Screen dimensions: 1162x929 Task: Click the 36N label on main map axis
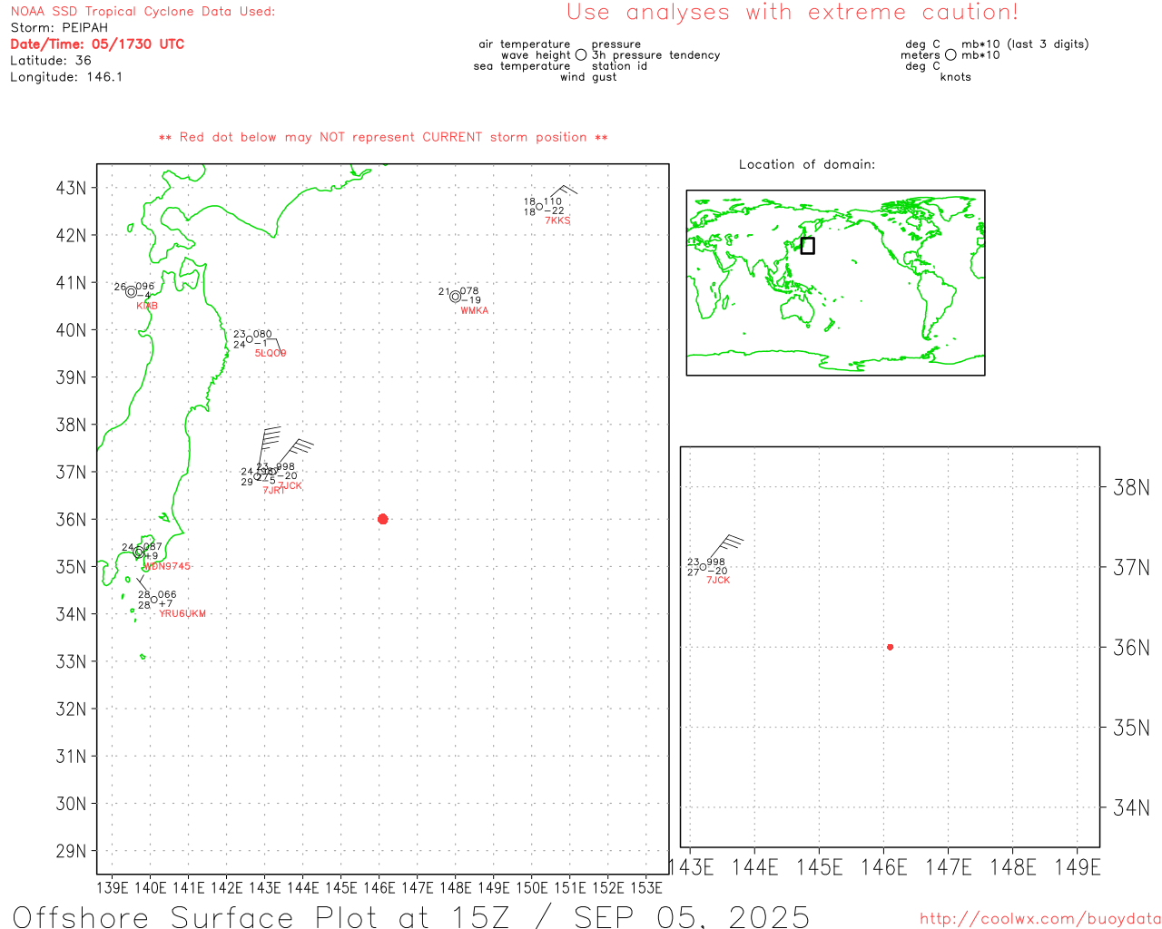click(71, 520)
